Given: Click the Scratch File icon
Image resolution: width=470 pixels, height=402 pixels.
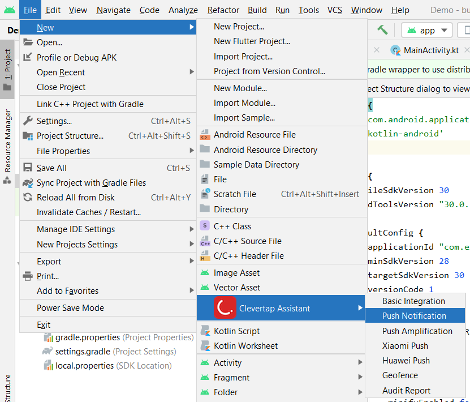Looking at the screenshot, I should pos(205,194).
